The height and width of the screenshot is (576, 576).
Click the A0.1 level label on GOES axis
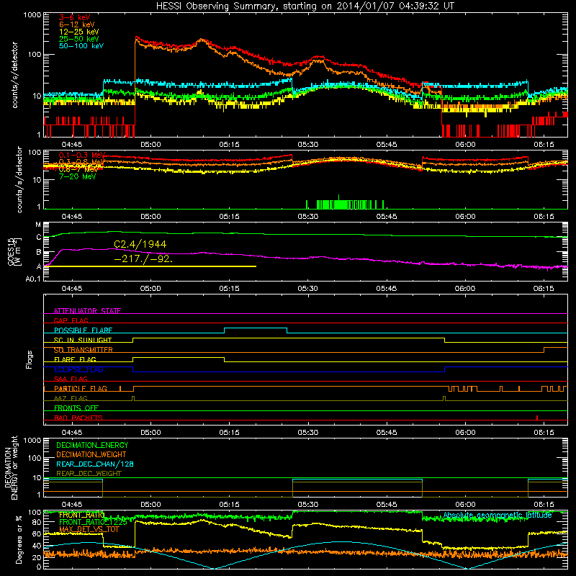(32, 279)
